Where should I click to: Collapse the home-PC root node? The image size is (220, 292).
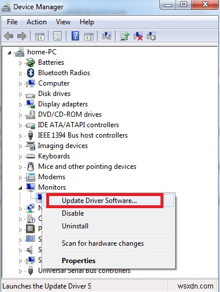pyautogui.click(x=9, y=53)
